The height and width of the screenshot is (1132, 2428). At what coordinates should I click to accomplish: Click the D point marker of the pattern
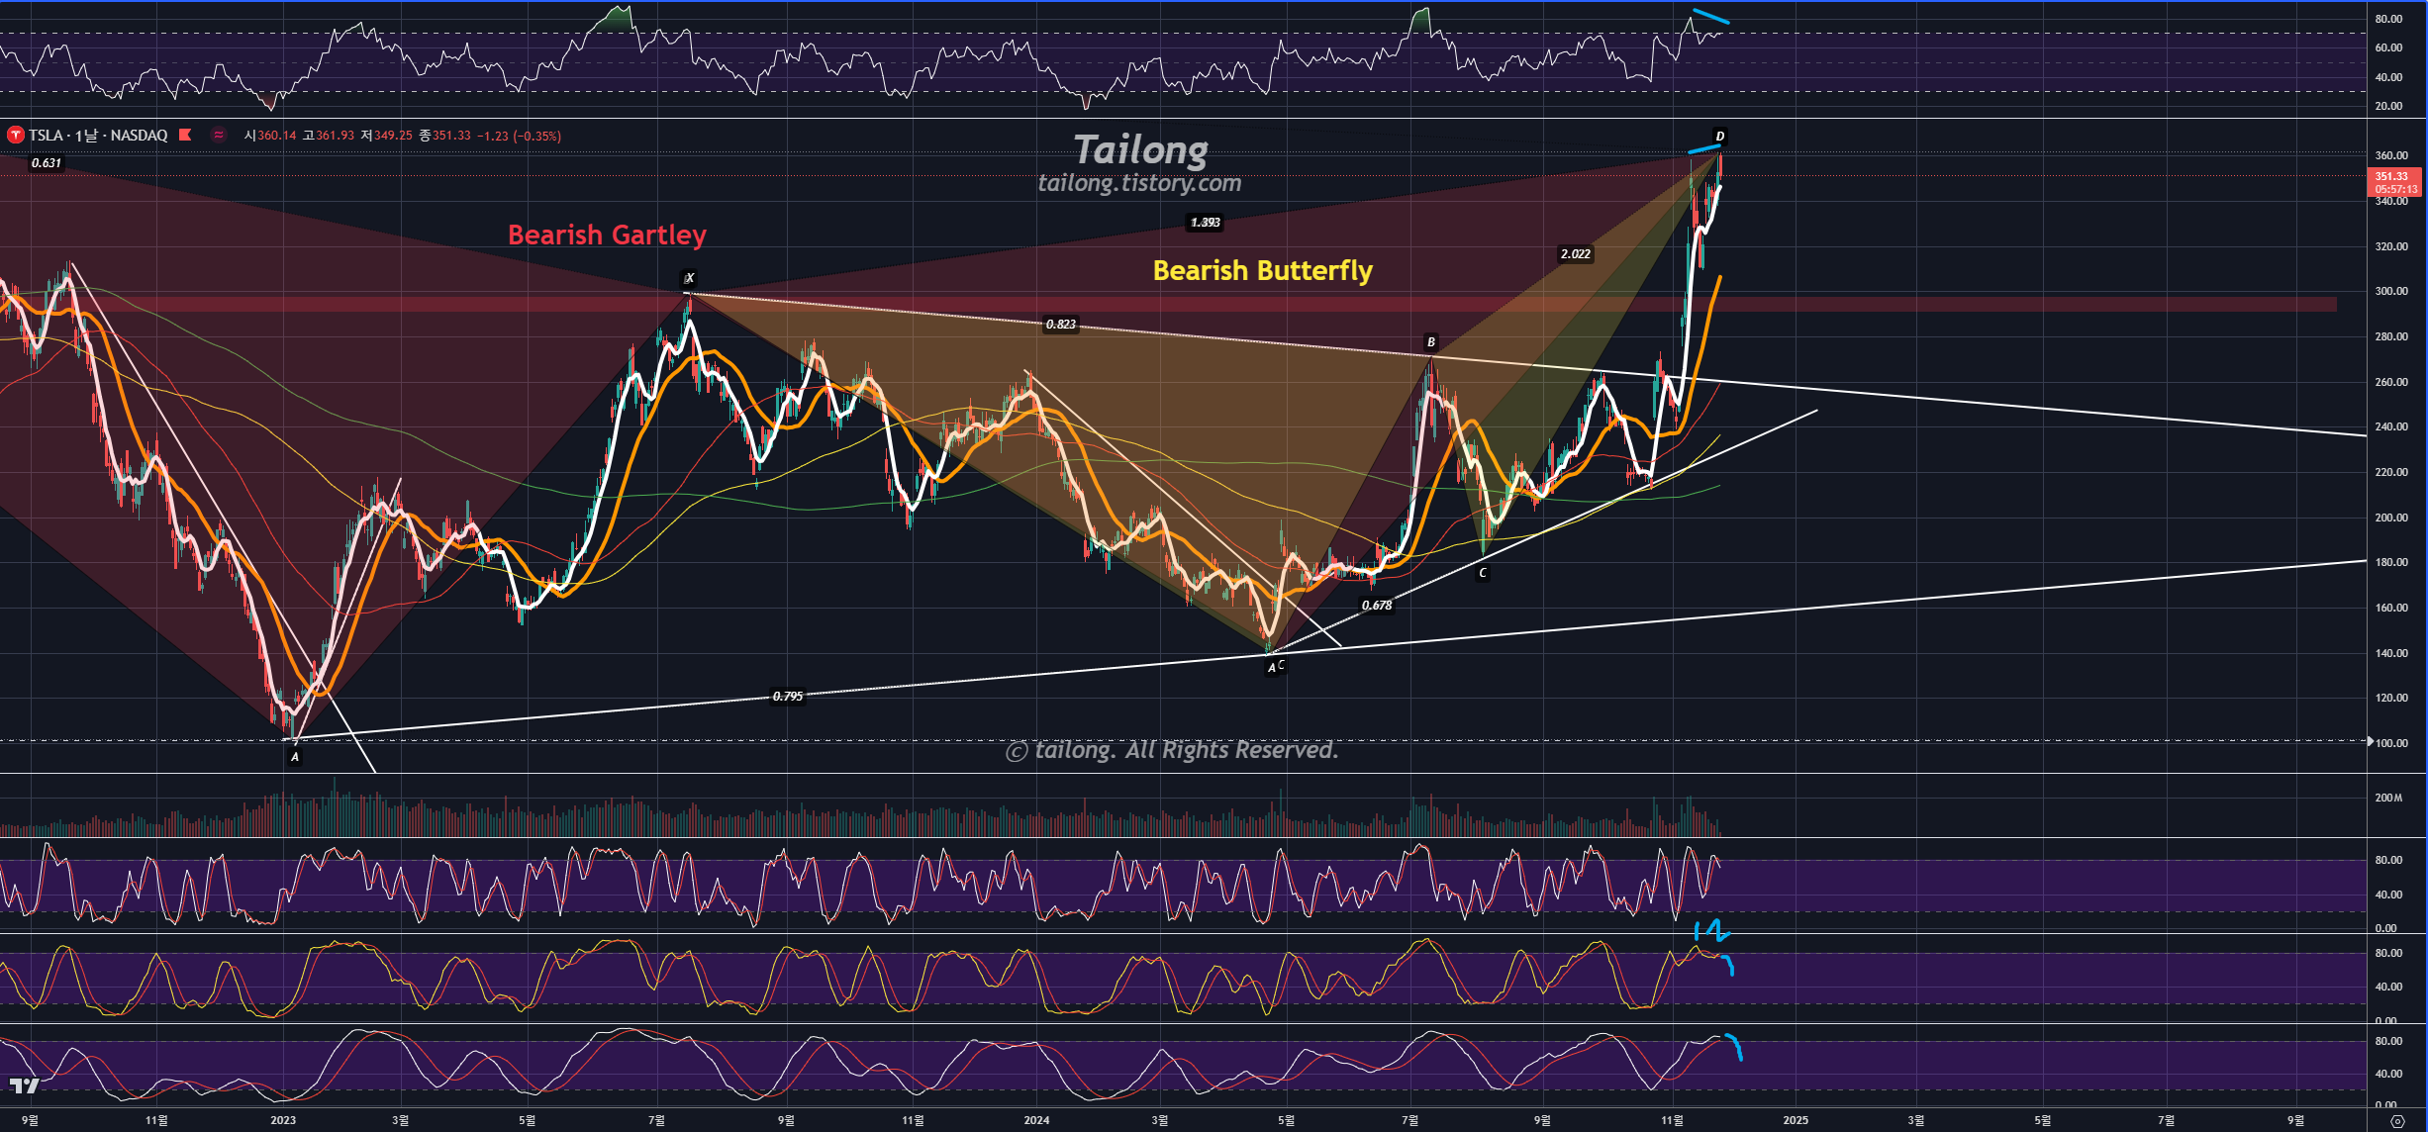1719,137
